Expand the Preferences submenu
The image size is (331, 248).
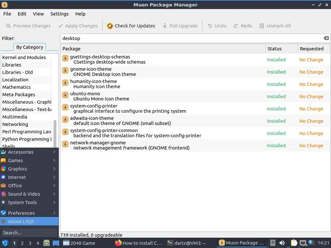tap(29, 213)
